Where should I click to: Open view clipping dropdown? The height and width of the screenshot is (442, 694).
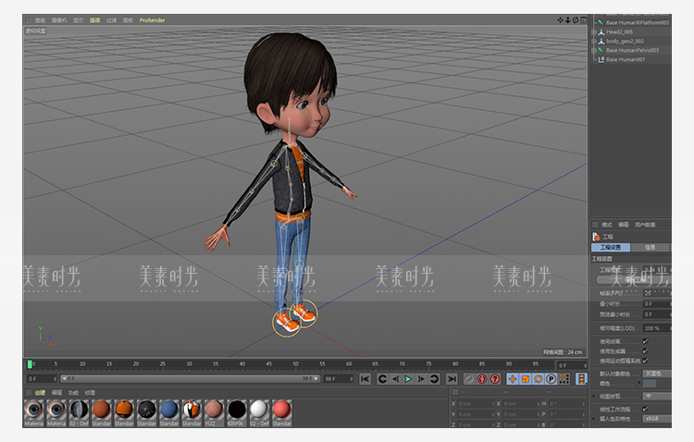coord(657,396)
